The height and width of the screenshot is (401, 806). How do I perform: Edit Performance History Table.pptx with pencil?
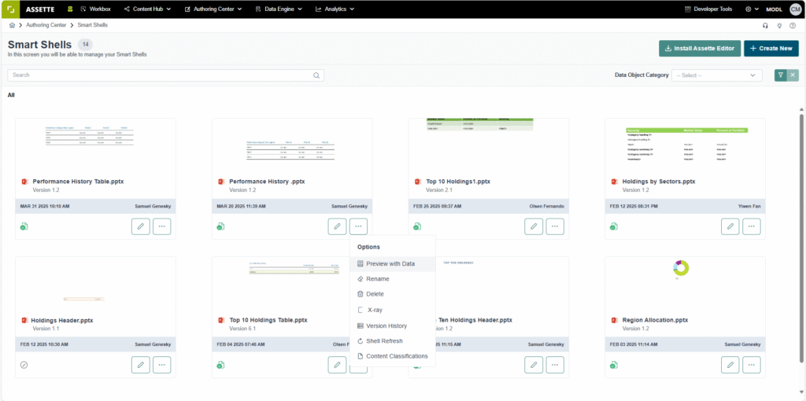click(140, 226)
